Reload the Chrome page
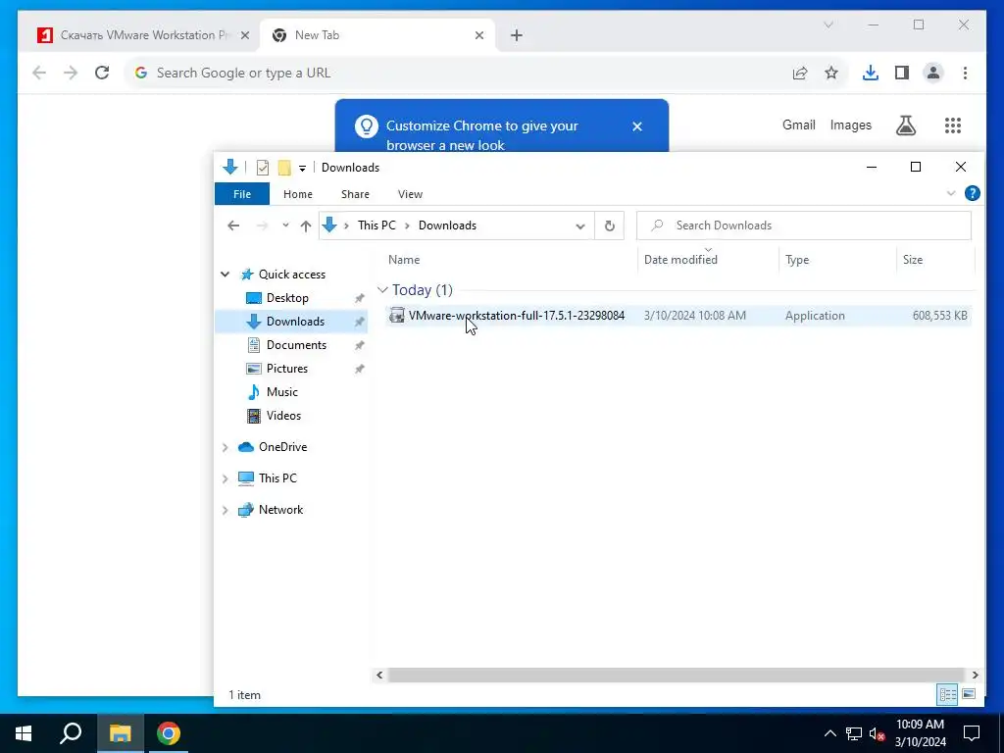This screenshot has height=753, width=1004. pyautogui.click(x=102, y=73)
